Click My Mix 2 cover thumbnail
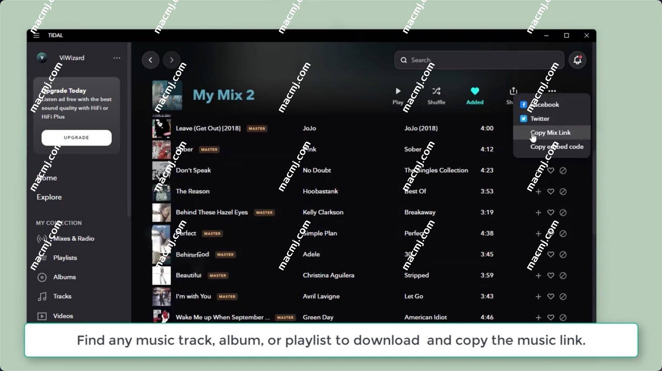Image resolution: width=662 pixels, height=371 pixels. pos(167,95)
